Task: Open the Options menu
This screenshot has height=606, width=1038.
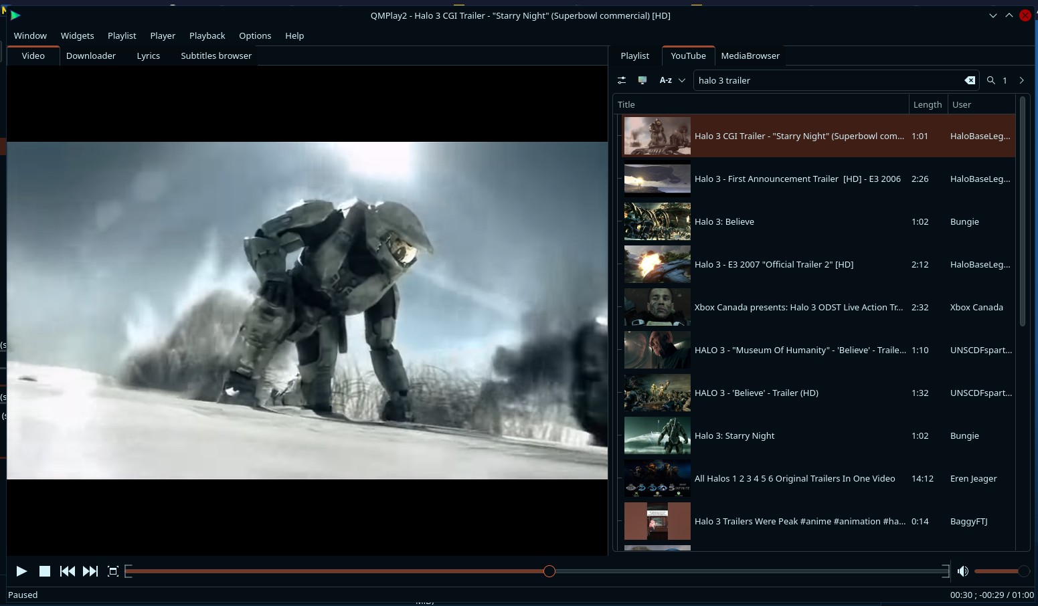Action: 255,35
